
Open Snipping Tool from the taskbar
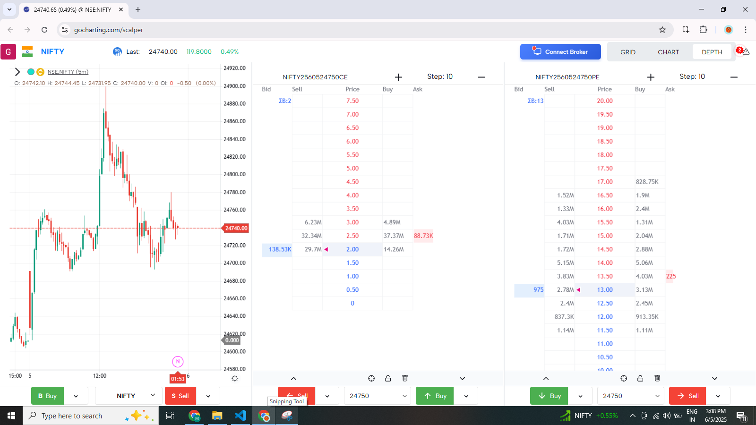pos(287,416)
